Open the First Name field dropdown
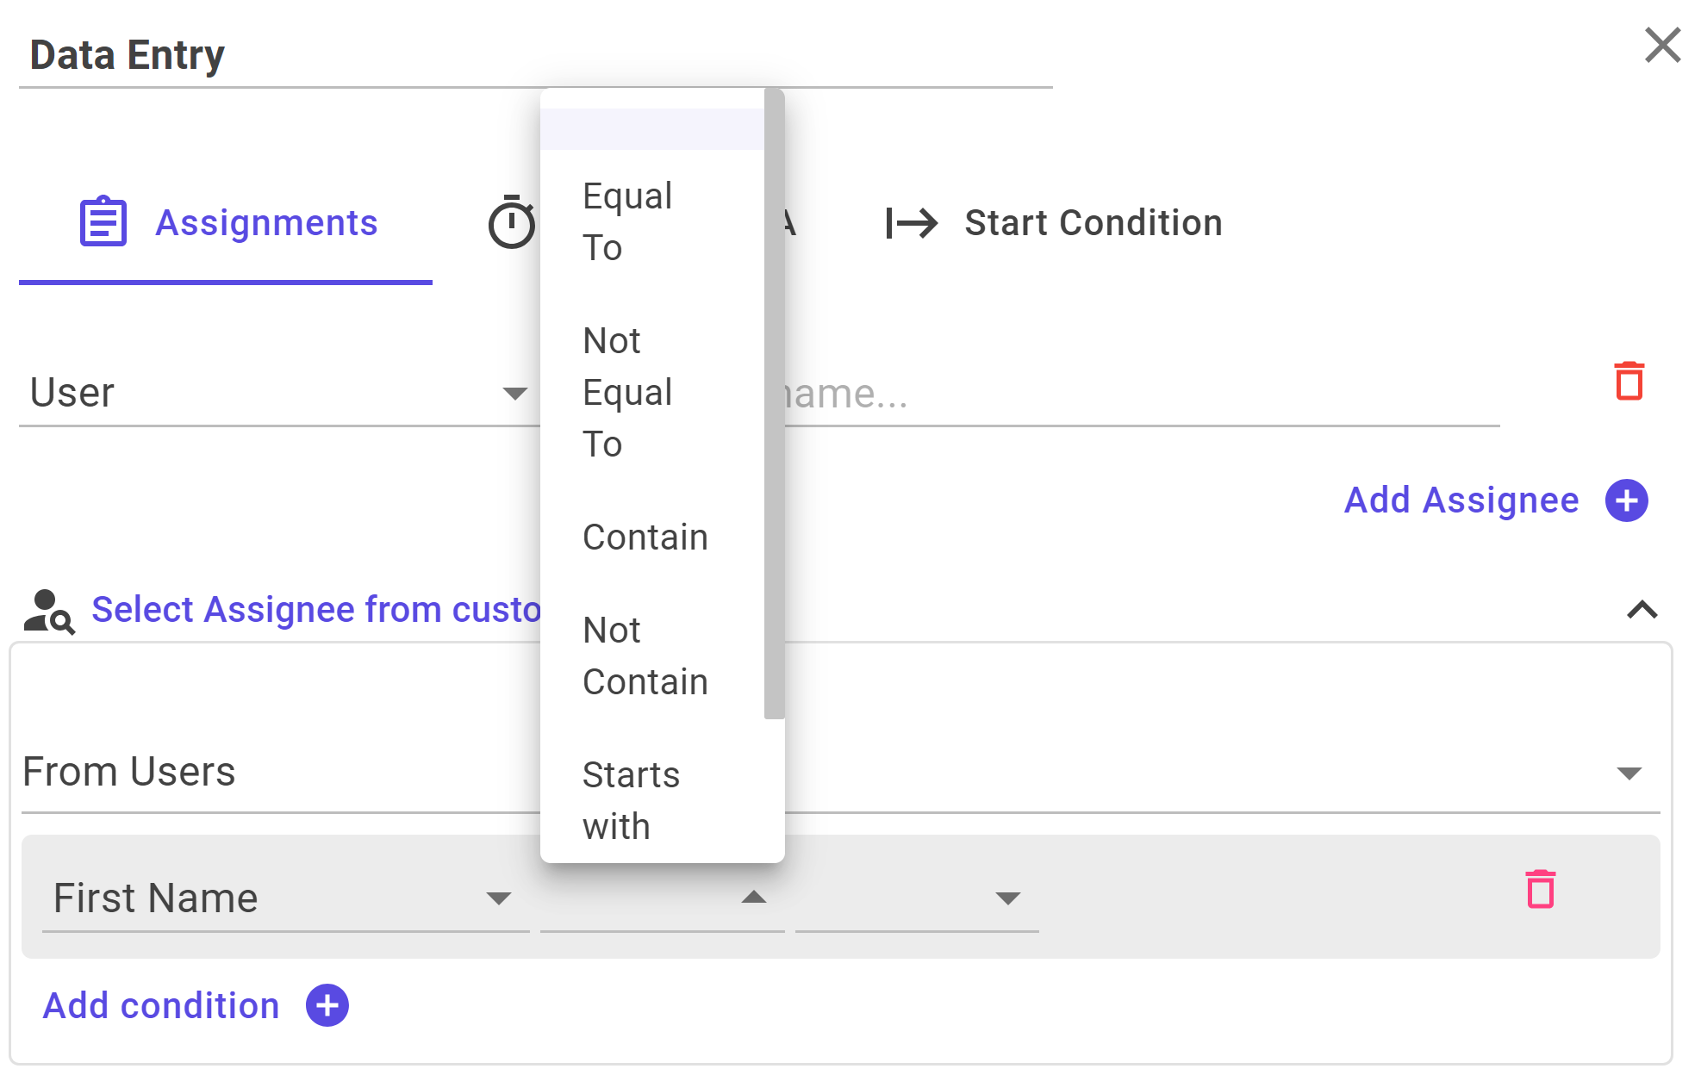This screenshot has width=1701, height=1075. tap(285, 898)
